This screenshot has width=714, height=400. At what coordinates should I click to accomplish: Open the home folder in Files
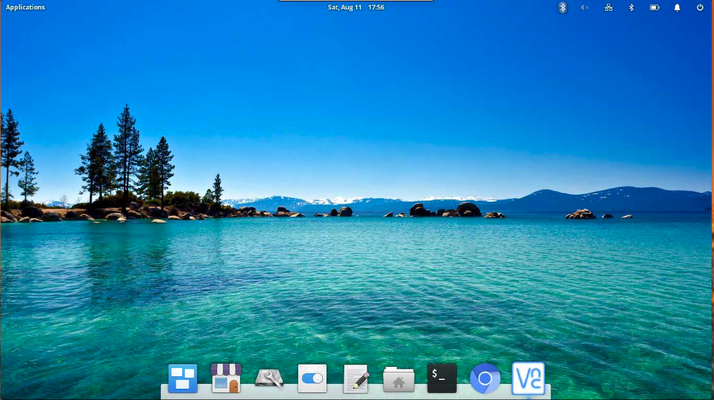(399, 379)
